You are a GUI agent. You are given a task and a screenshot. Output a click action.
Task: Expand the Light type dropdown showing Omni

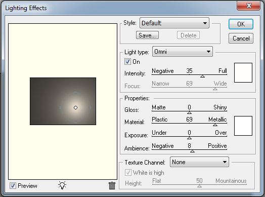[183, 52]
